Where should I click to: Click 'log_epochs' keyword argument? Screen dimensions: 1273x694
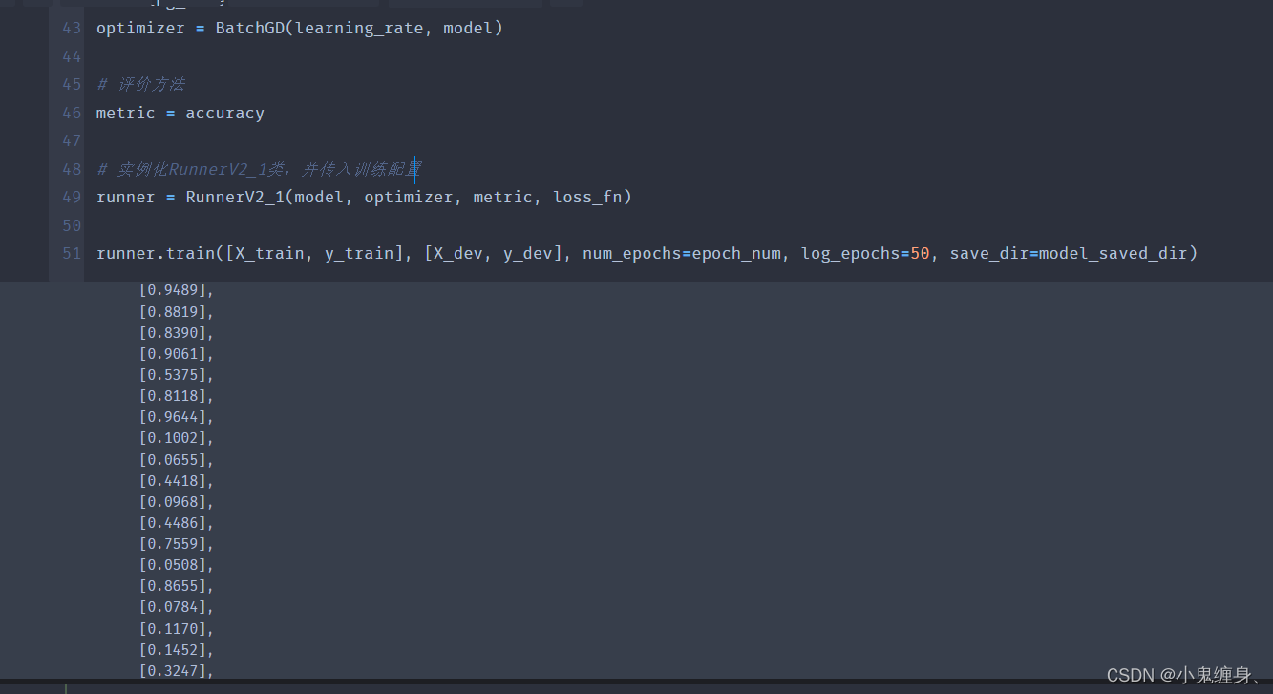tap(851, 254)
